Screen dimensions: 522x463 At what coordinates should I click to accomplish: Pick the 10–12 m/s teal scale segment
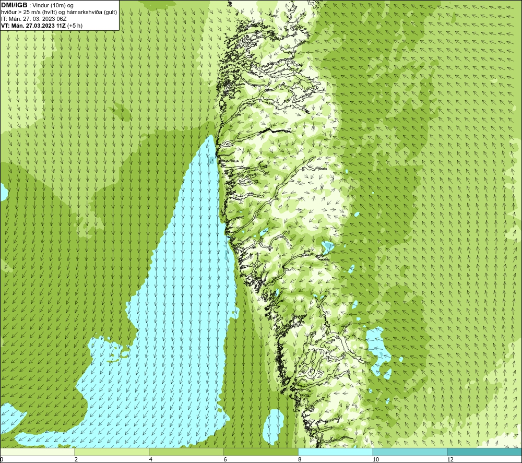click(x=410, y=452)
